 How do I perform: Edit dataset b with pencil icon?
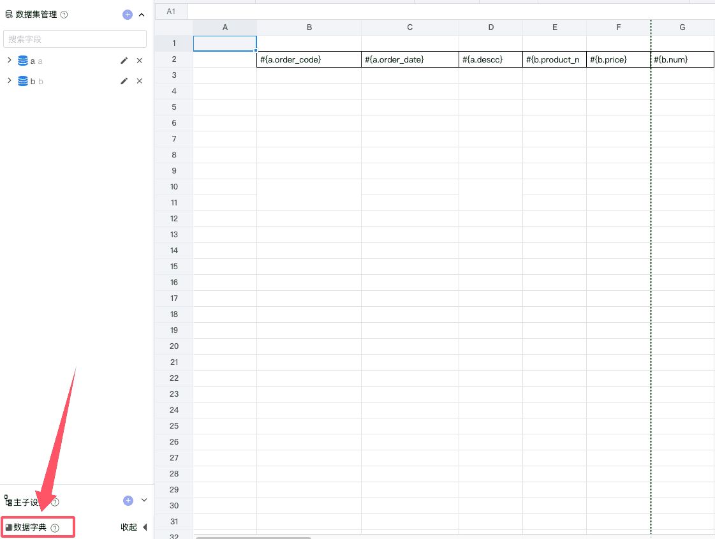pyautogui.click(x=124, y=81)
